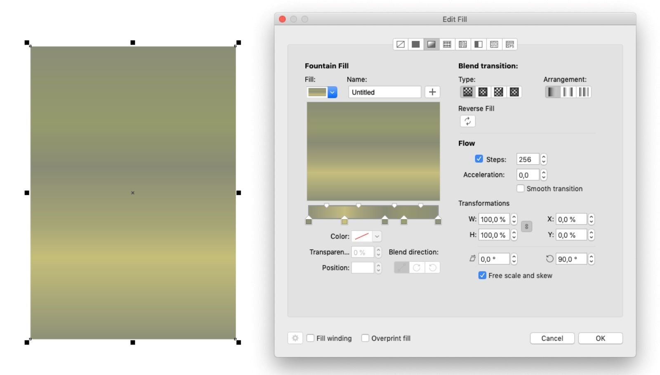Click the lock ratio icon between W and H
Screen dimensions: 660x375
tap(526, 226)
